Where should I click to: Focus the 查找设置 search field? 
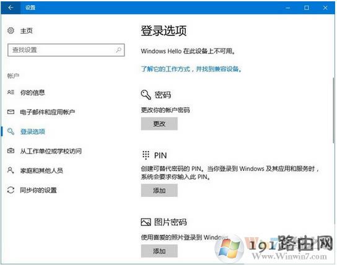[66, 50]
